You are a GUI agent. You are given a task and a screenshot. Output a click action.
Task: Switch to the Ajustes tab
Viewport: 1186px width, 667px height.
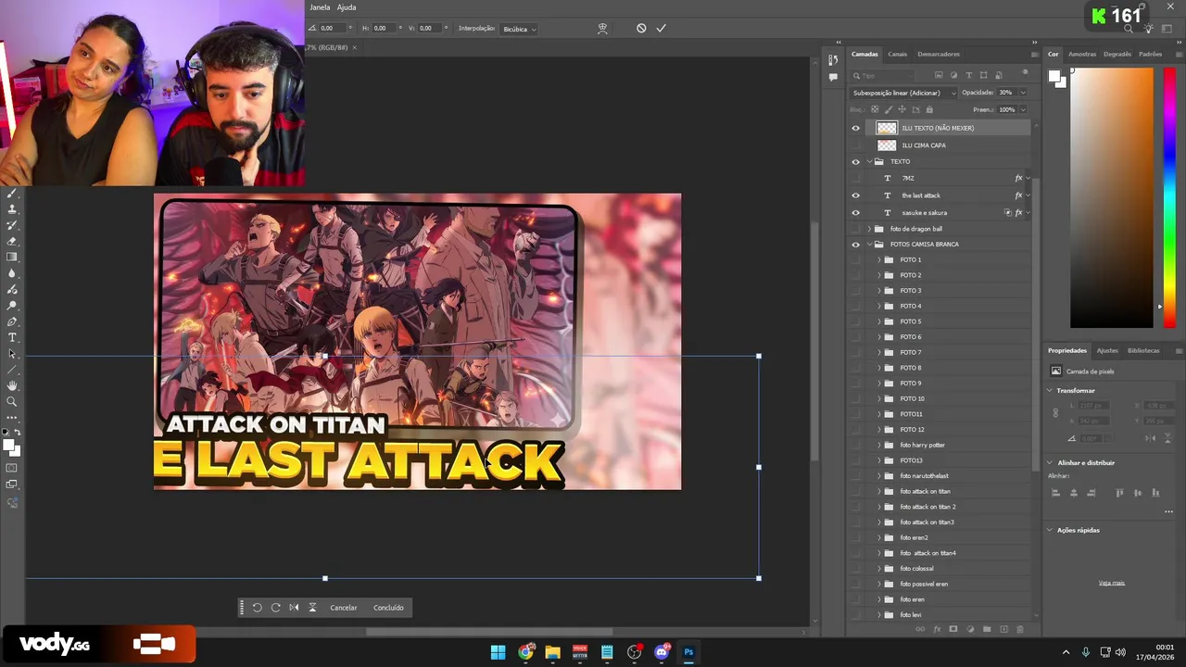point(1107,350)
